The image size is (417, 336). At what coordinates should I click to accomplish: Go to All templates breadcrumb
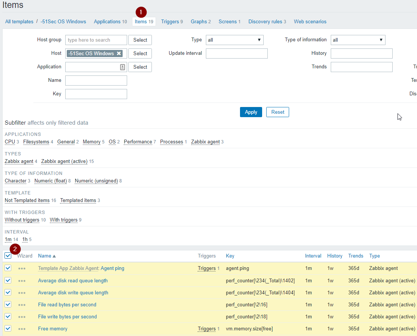pos(19,21)
